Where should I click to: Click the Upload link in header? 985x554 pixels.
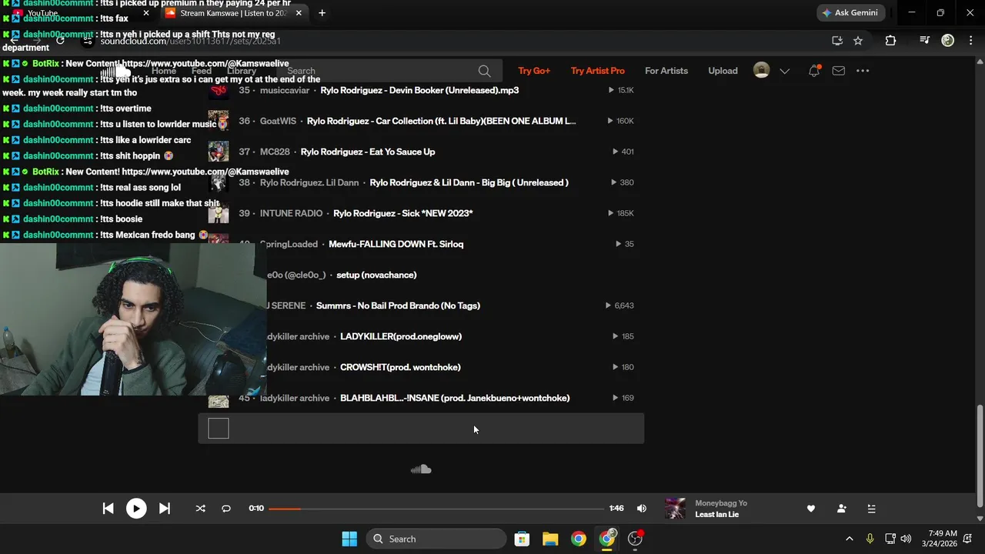(723, 71)
